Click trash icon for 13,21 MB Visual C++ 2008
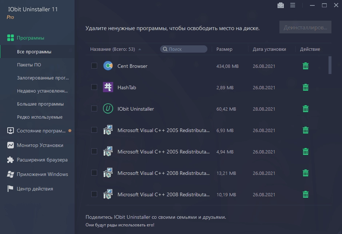This screenshot has width=342, height=234. (x=306, y=173)
